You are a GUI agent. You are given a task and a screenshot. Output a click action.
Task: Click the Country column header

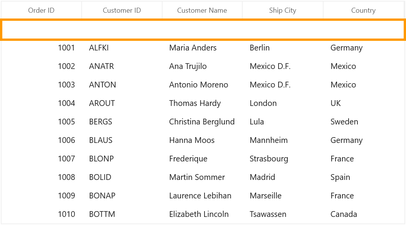pyautogui.click(x=363, y=10)
